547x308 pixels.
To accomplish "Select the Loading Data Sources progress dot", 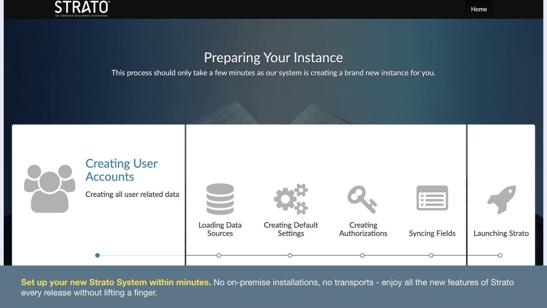I will click(219, 255).
